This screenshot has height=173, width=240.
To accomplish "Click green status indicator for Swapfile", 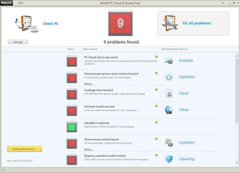I will pos(72,127).
